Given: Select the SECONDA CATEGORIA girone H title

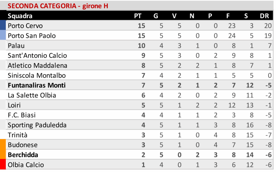Looking at the screenshot, I should click(58, 6).
